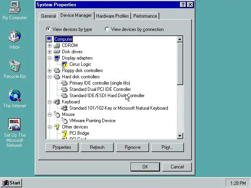The width and height of the screenshot is (251, 188).
Task: Collapse the Other devices tree node
Action: coord(50,127)
